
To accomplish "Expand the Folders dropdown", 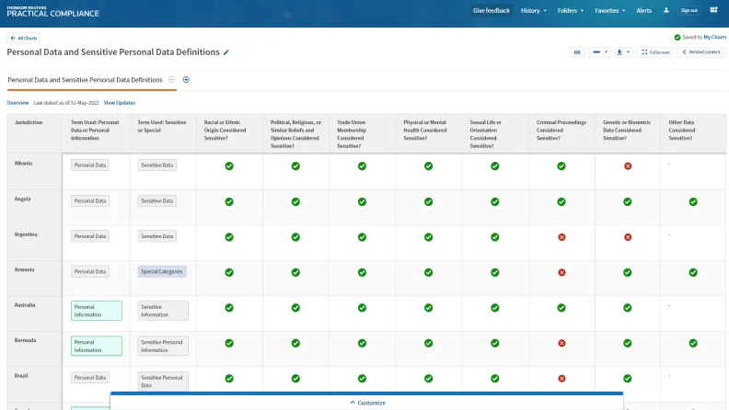I will [571, 11].
